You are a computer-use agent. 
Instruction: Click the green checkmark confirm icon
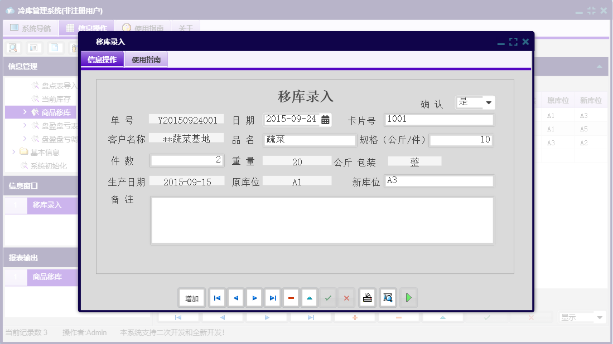(x=328, y=297)
